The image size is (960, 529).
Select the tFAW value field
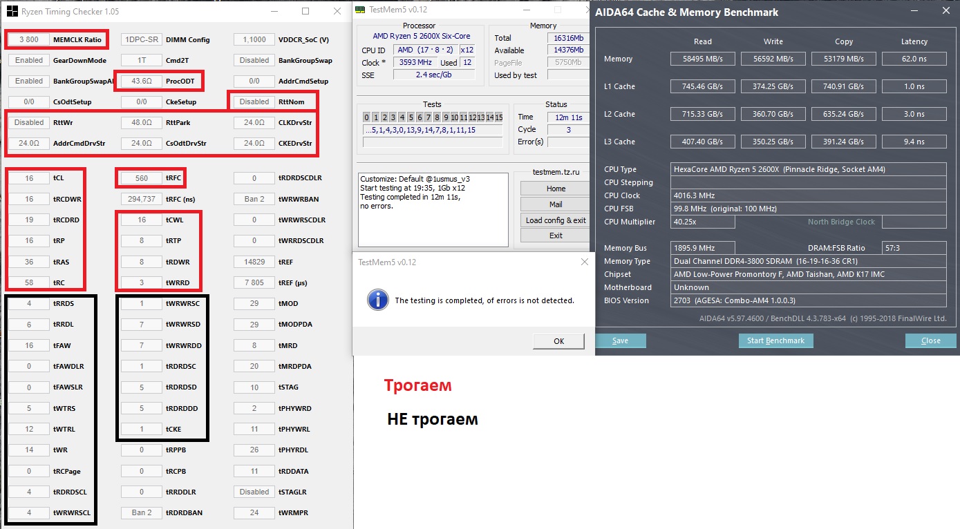pos(29,345)
